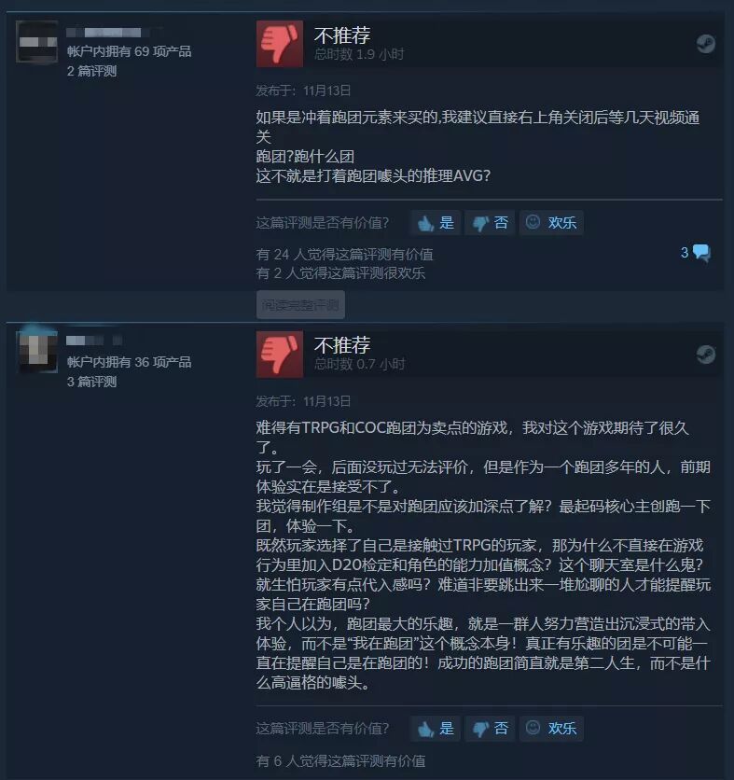Click the Steam logo icon on second review
The image size is (734, 780).
[706, 355]
